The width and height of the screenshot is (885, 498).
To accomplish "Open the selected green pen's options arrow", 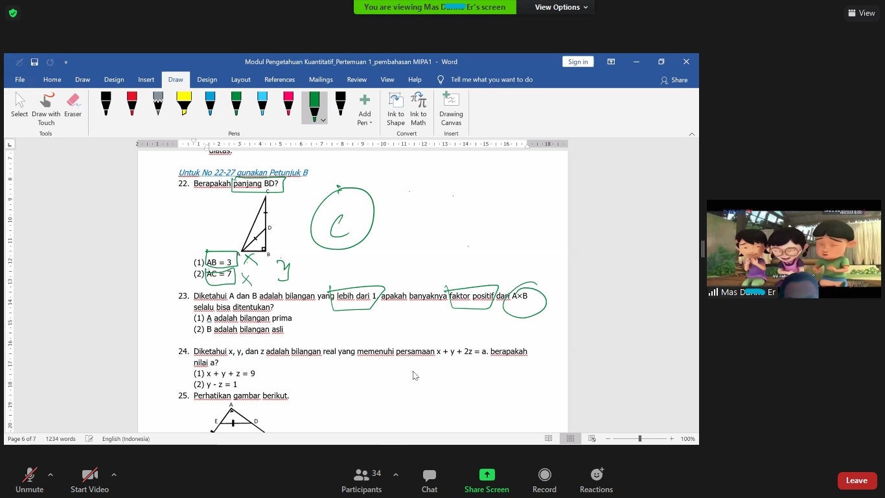I will (x=323, y=120).
